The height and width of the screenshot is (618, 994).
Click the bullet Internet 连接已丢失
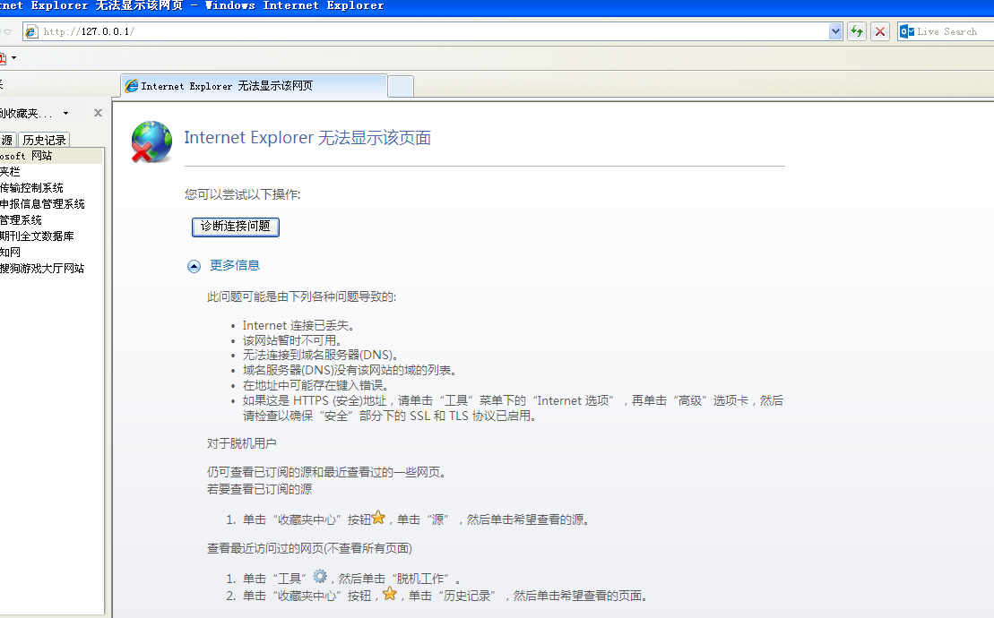pyautogui.click(x=298, y=325)
